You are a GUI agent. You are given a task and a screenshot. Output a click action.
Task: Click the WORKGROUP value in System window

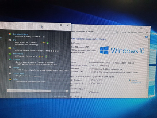(94, 92)
